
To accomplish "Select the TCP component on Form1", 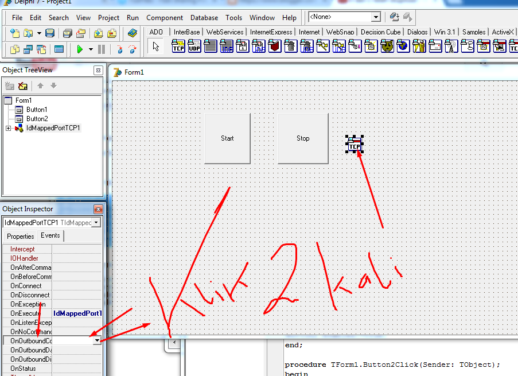I will [x=355, y=144].
